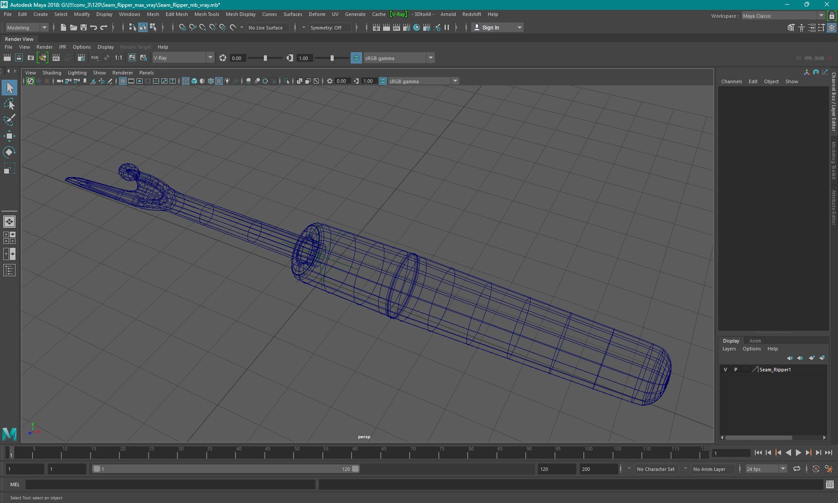Click the auto keyframe toggle icon
This screenshot has height=503, width=838.
(816, 469)
